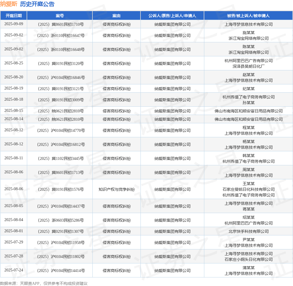Select case number 冀1102民初3445号

coord(61,158)
